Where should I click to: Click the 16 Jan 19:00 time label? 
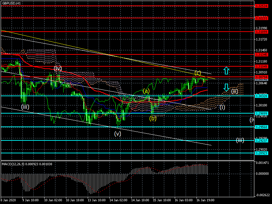[x=205, y=200]
